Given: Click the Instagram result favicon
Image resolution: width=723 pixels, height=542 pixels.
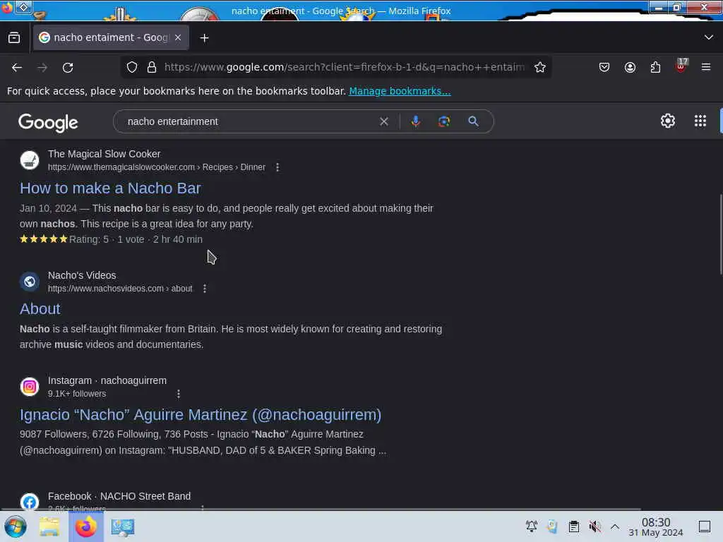Looking at the screenshot, I should 30,387.
